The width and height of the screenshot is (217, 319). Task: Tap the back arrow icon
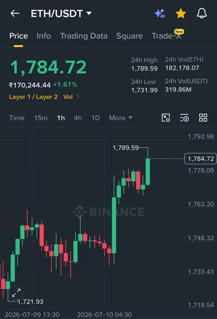point(15,13)
